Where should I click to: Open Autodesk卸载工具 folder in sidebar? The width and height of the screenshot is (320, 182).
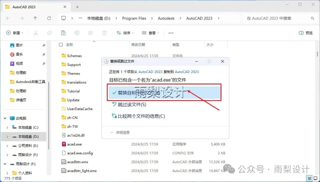click(x=28, y=82)
